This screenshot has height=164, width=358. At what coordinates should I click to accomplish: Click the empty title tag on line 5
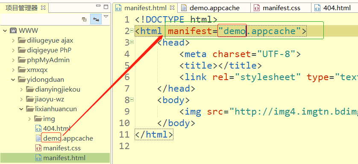pyautogui.click(x=220, y=66)
